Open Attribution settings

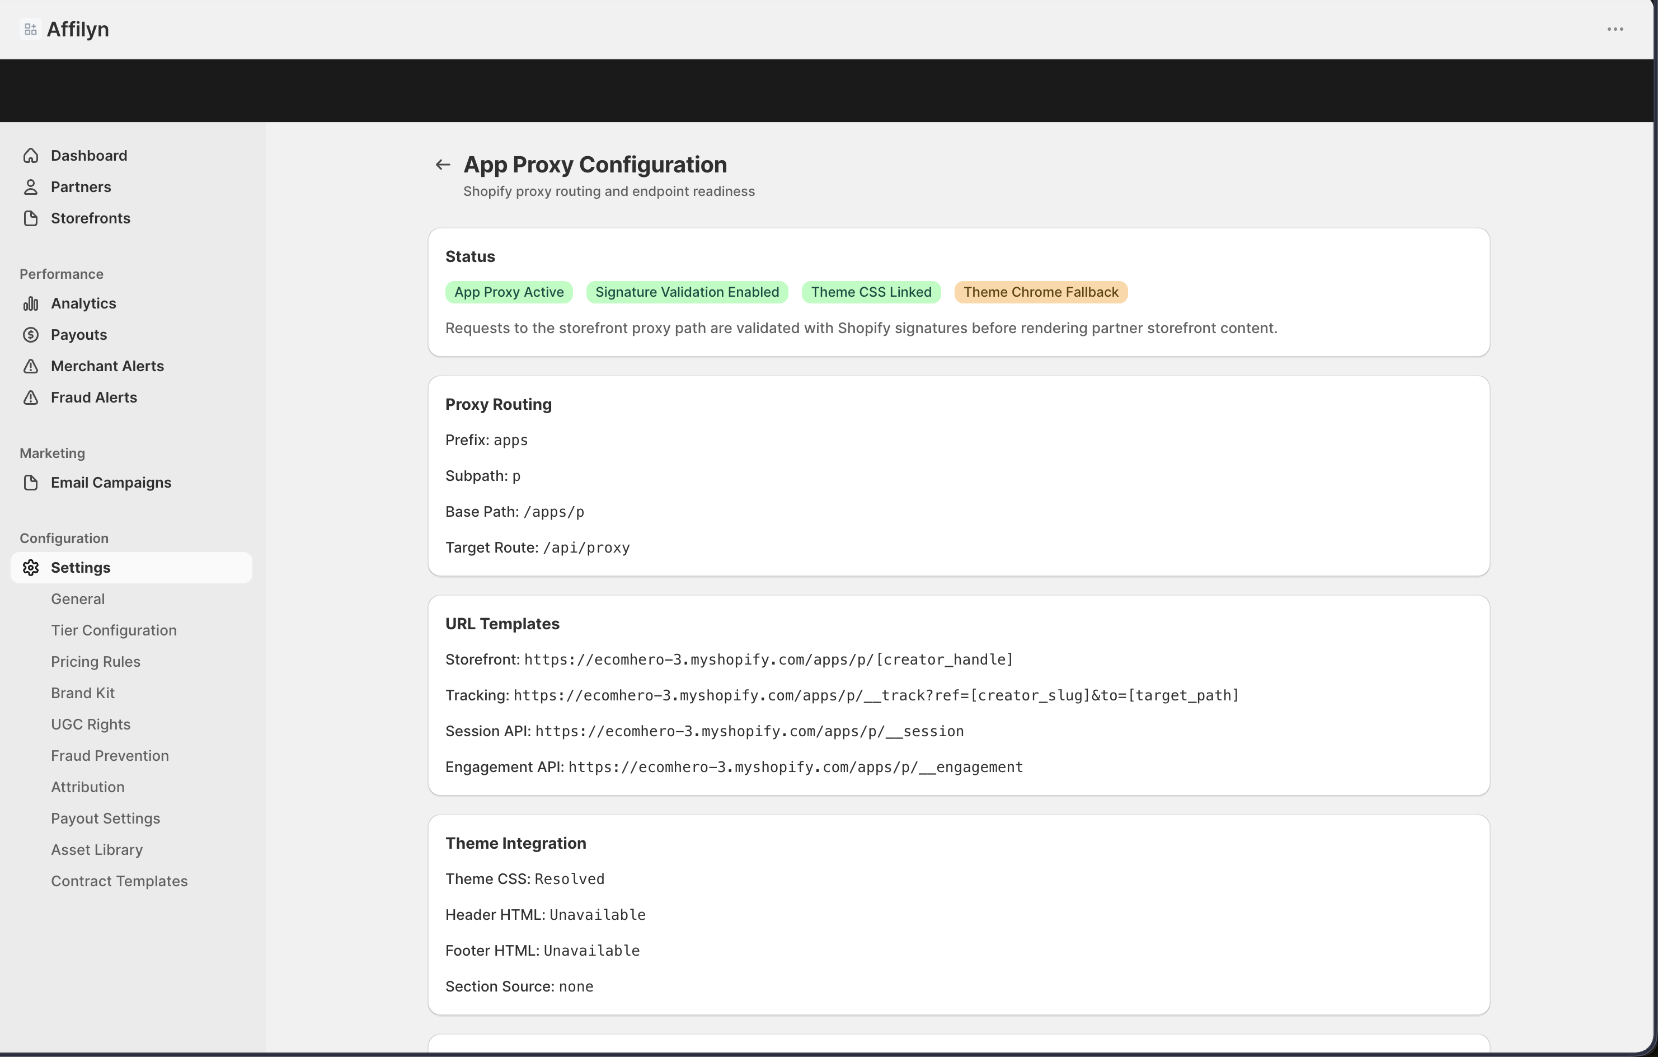(x=87, y=788)
